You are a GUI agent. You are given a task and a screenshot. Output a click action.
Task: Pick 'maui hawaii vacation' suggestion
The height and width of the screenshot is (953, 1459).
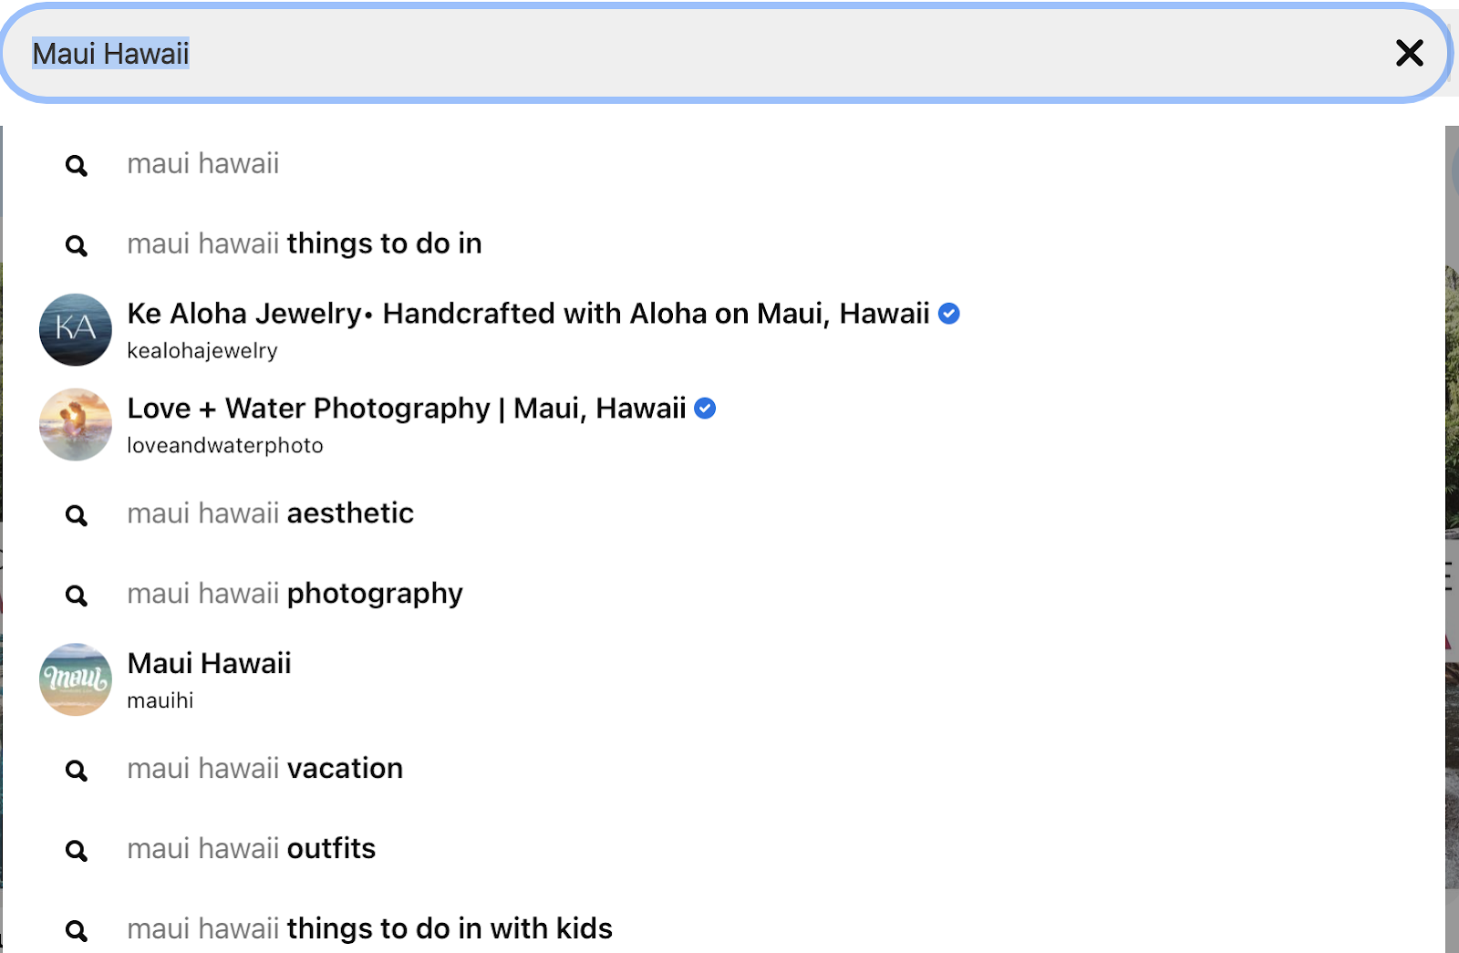[265, 769]
